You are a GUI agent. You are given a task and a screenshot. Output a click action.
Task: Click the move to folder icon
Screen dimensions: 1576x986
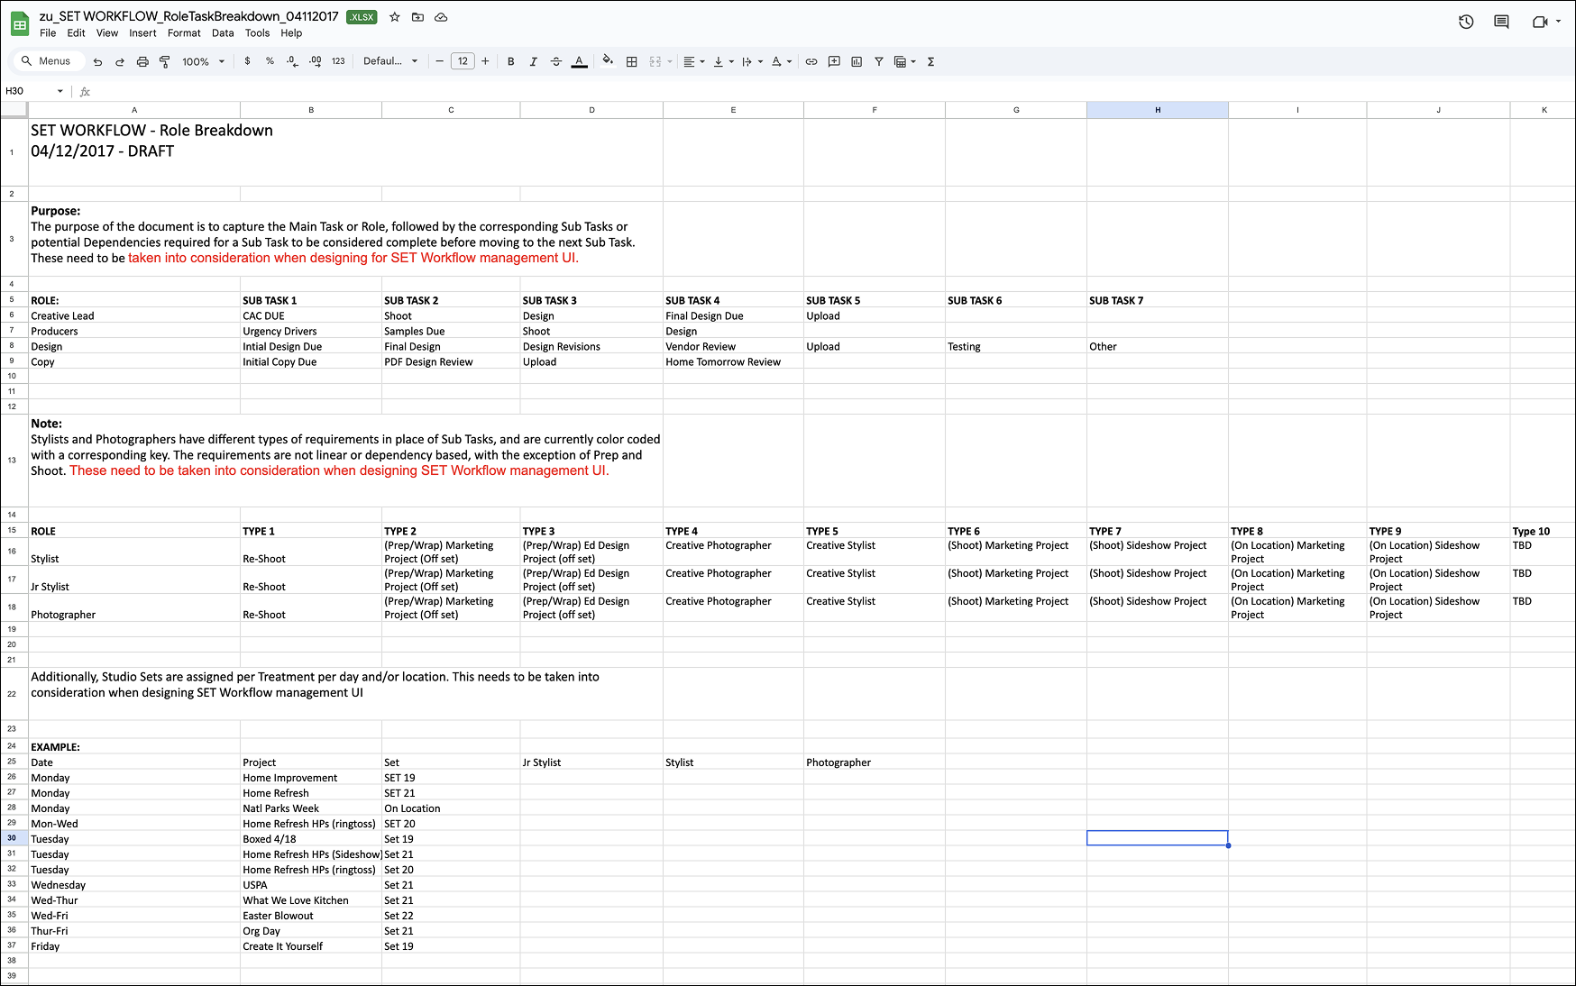coord(417,17)
